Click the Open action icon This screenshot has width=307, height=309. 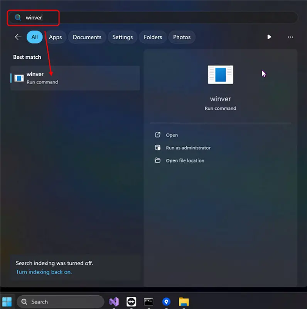pos(157,135)
